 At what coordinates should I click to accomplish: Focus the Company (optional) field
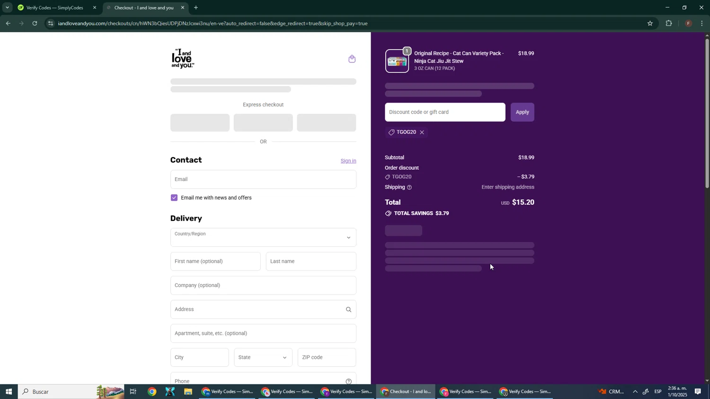(263, 286)
